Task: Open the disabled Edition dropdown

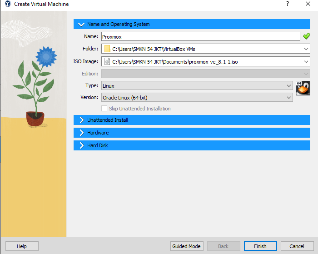Action: (206, 74)
